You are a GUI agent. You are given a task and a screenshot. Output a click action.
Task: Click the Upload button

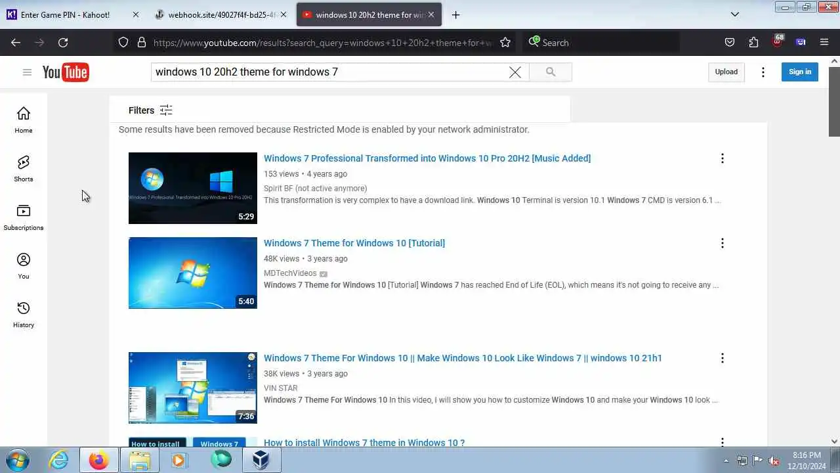[x=726, y=72]
